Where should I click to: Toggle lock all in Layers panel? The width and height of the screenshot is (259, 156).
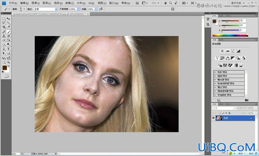(230, 113)
